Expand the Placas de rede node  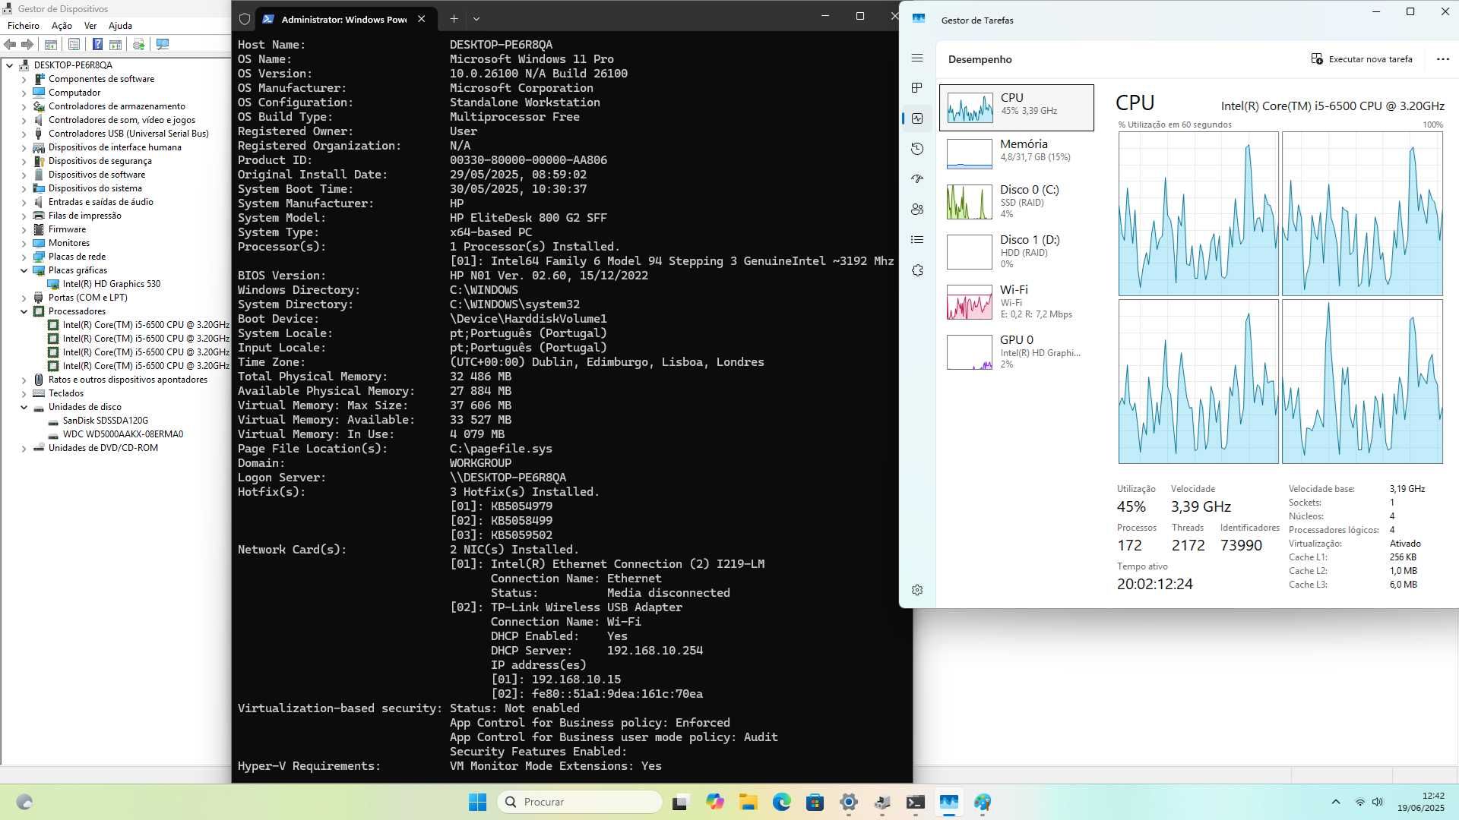(24, 257)
